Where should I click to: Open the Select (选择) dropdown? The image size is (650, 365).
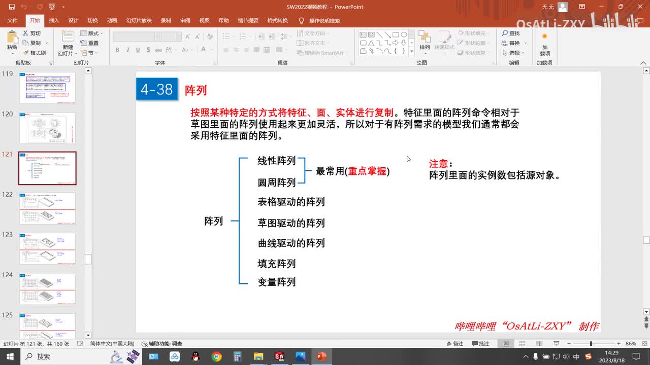pos(512,53)
